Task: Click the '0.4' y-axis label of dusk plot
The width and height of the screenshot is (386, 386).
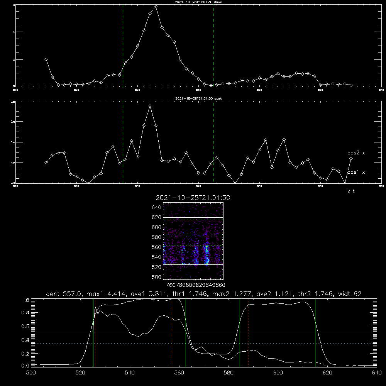Action: 13,142
